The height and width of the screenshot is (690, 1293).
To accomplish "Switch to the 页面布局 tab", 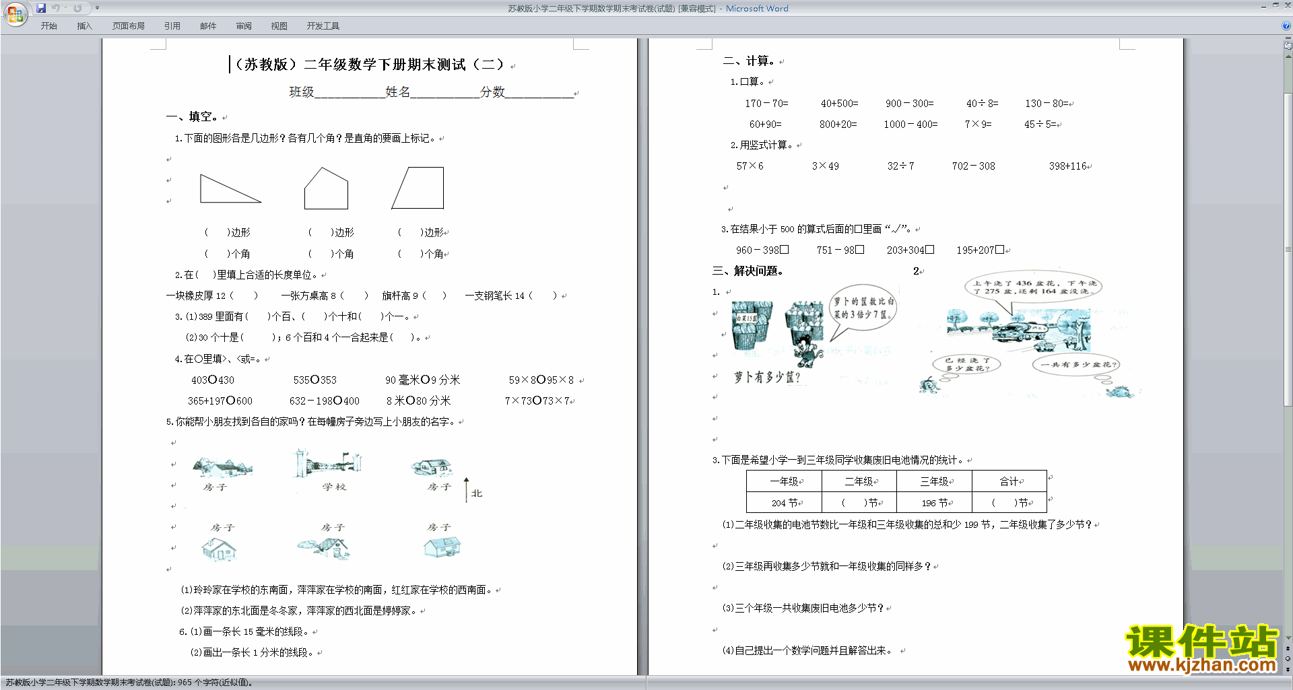I will click(x=129, y=26).
